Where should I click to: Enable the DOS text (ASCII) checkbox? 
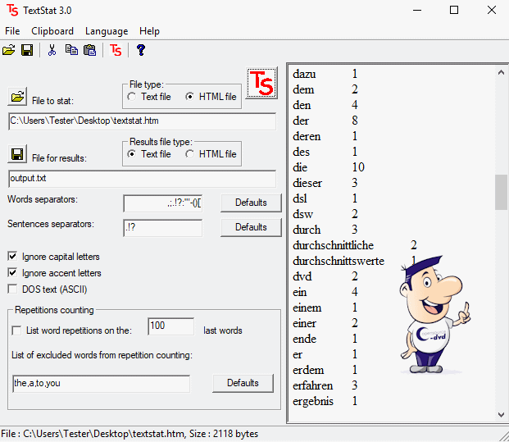(12, 289)
